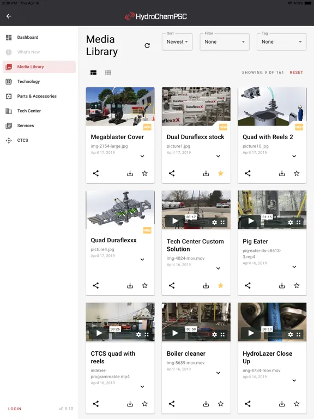The height and width of the screenshot is (419, 314).
Task: Go to Technology section
Action: point(39,81)
